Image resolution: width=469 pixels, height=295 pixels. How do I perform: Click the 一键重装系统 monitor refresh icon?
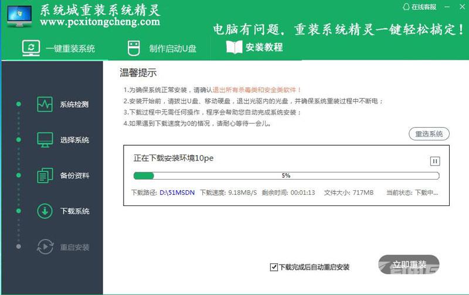click(31, 48)
